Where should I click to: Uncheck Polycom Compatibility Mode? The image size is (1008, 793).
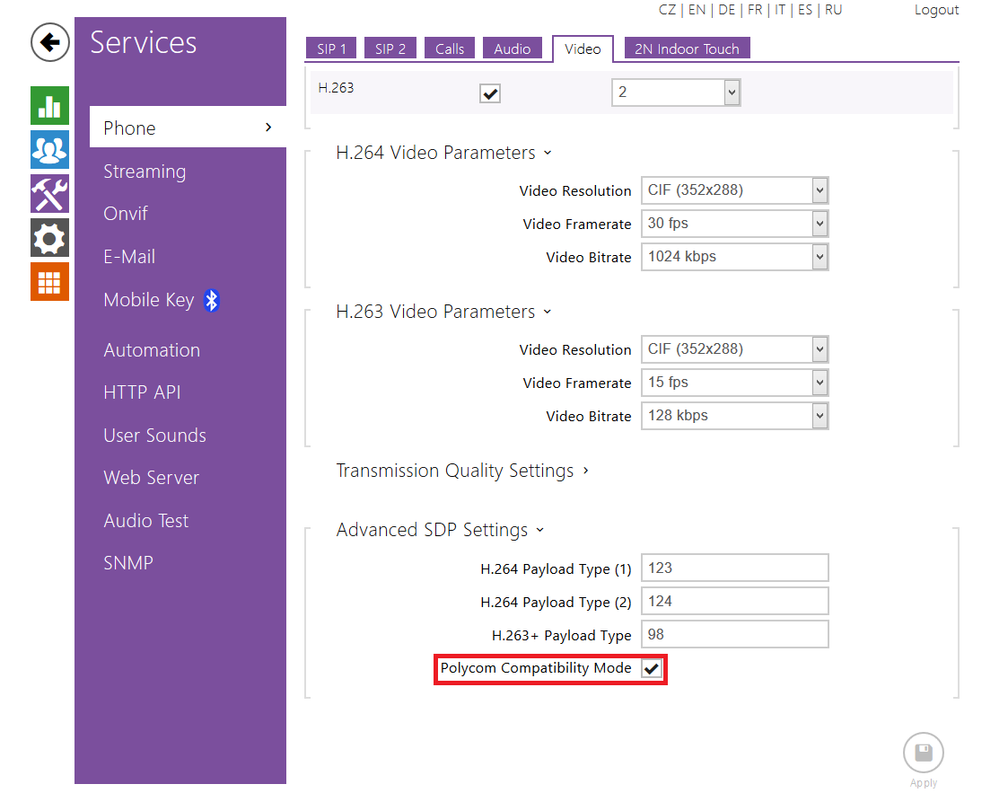tap(652, 669)
